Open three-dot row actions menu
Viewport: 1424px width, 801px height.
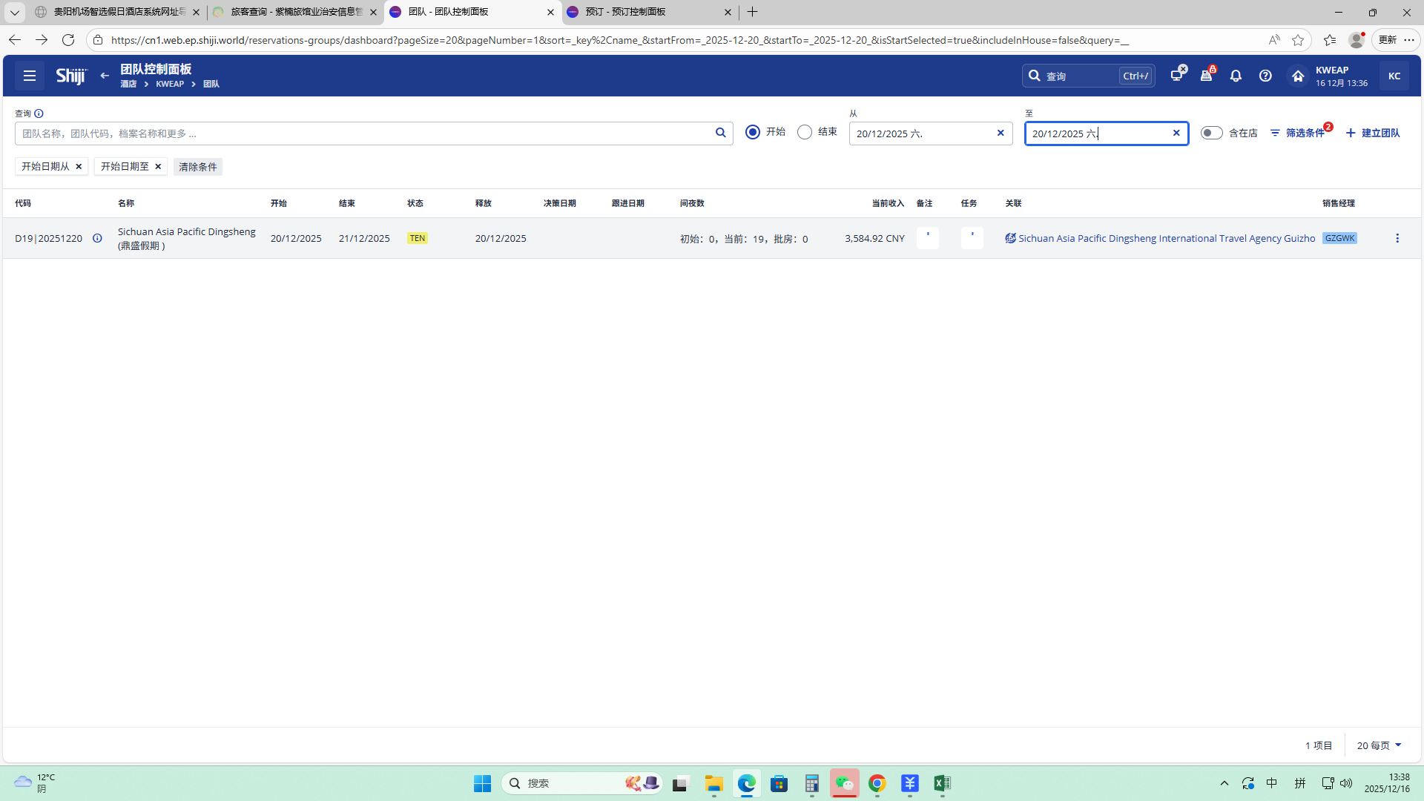click(1397, 238)
